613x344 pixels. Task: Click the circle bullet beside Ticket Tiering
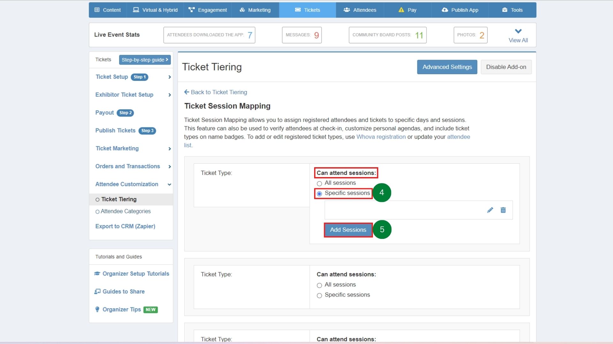point(97,200)
